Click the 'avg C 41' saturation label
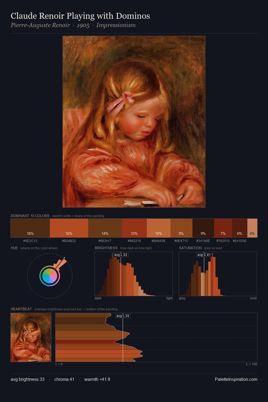 204,255
